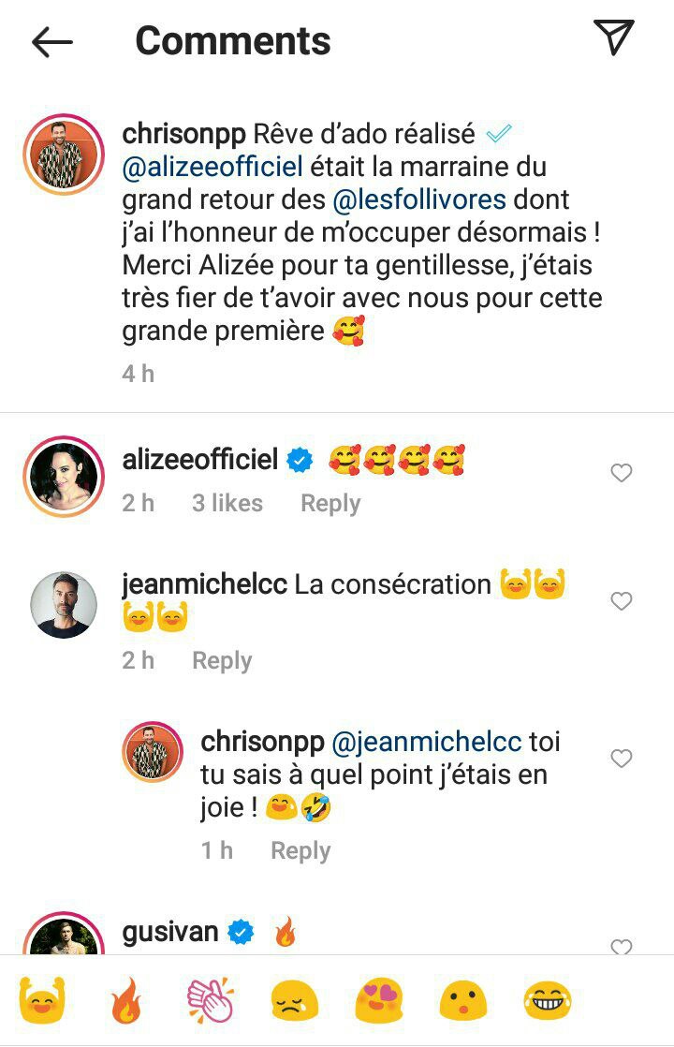Screen dimensions: 674x1047
Task: Open direct message share paper plane icon
Action: pos(614,37)
